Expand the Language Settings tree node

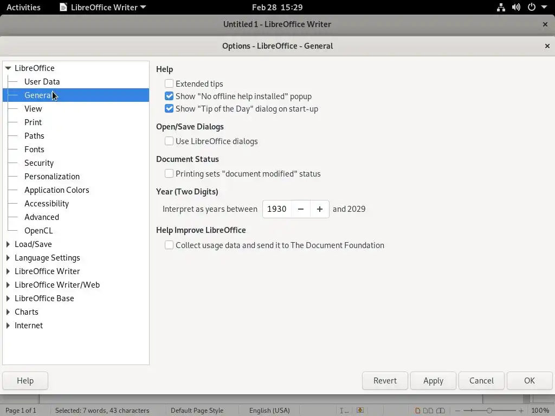8,257
